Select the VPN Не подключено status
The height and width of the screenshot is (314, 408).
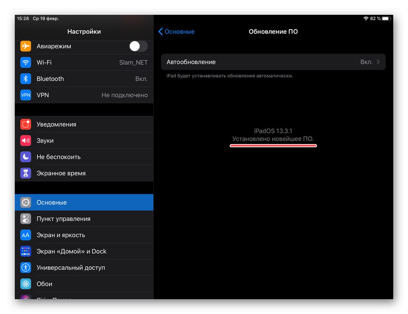[x=124, y=95]
